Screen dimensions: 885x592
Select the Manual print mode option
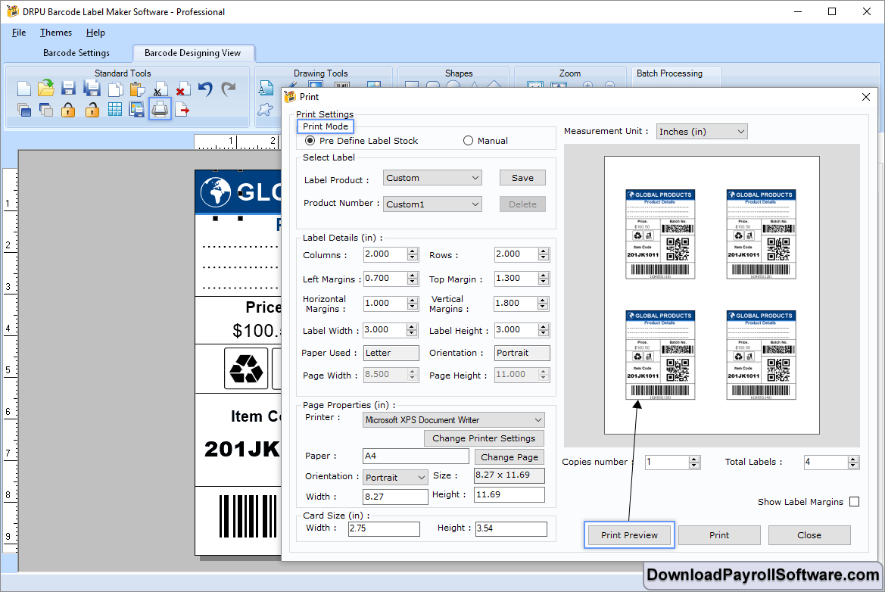(x=468, y=141)
